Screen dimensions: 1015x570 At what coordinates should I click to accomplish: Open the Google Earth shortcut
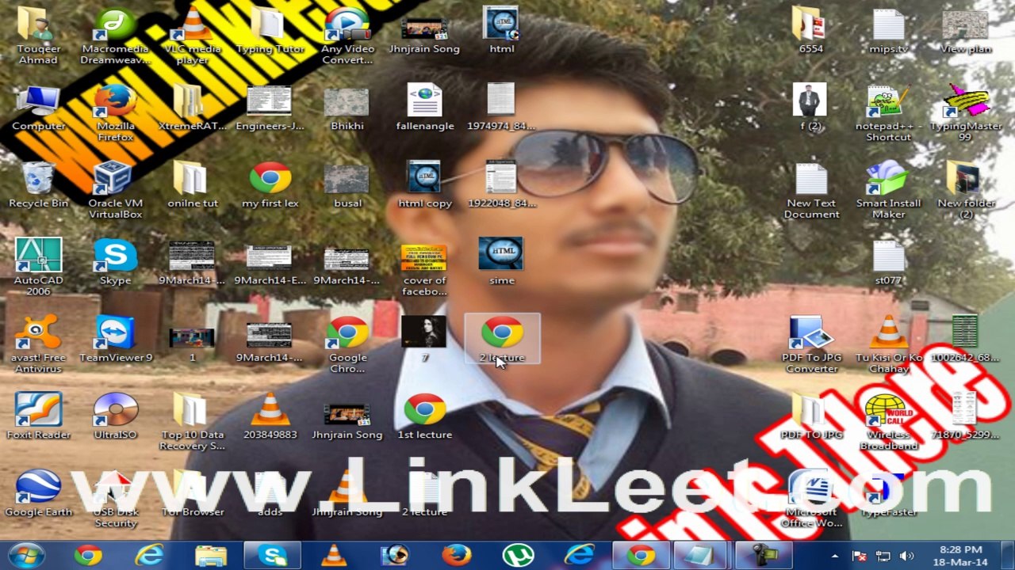[38, 494]
